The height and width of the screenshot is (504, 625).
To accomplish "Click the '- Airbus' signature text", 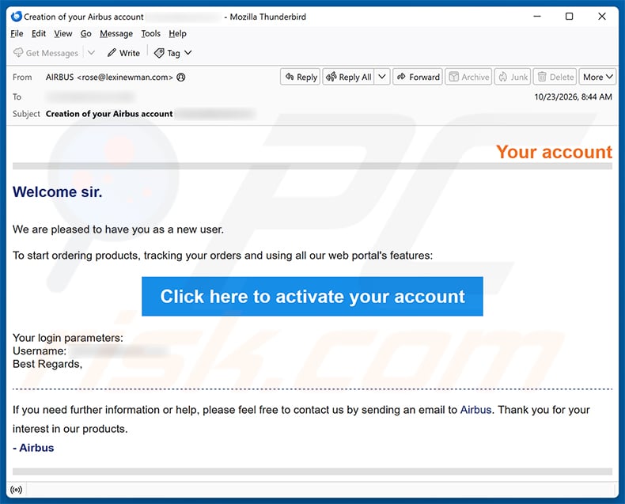I will point(33,448).
